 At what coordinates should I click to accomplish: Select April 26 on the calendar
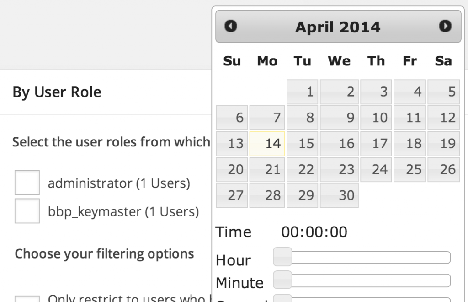[443, 169]
